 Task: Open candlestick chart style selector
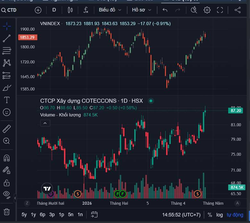tap(70, 10)
